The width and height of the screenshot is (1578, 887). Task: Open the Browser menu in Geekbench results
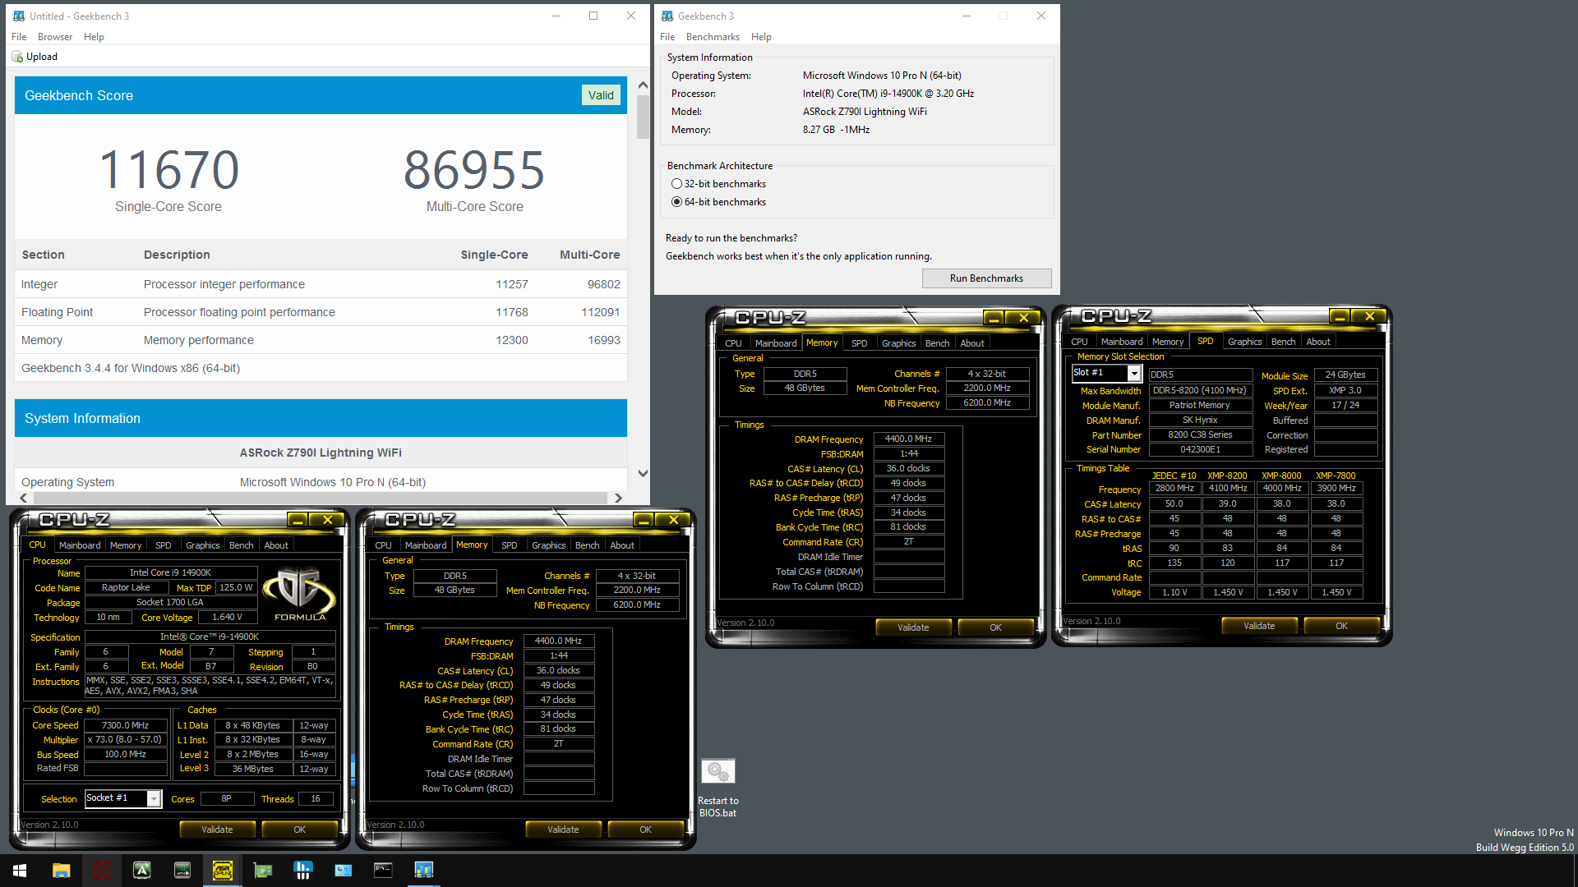[55, 37]
